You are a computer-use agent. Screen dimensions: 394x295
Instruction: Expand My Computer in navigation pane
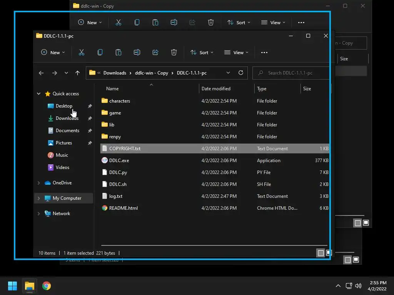coord(39,198)
